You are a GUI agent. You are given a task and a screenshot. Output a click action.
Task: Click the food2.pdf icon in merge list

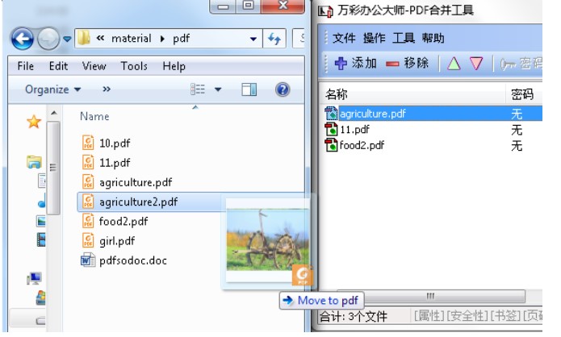click(x=331, y=145)
